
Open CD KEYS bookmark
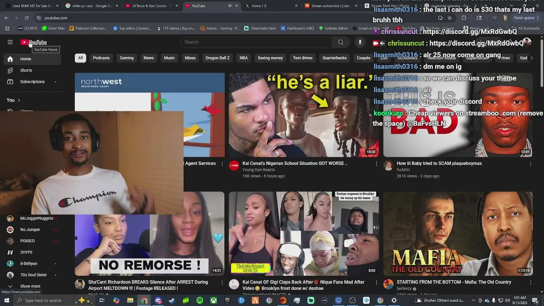(x=28, y=28)
